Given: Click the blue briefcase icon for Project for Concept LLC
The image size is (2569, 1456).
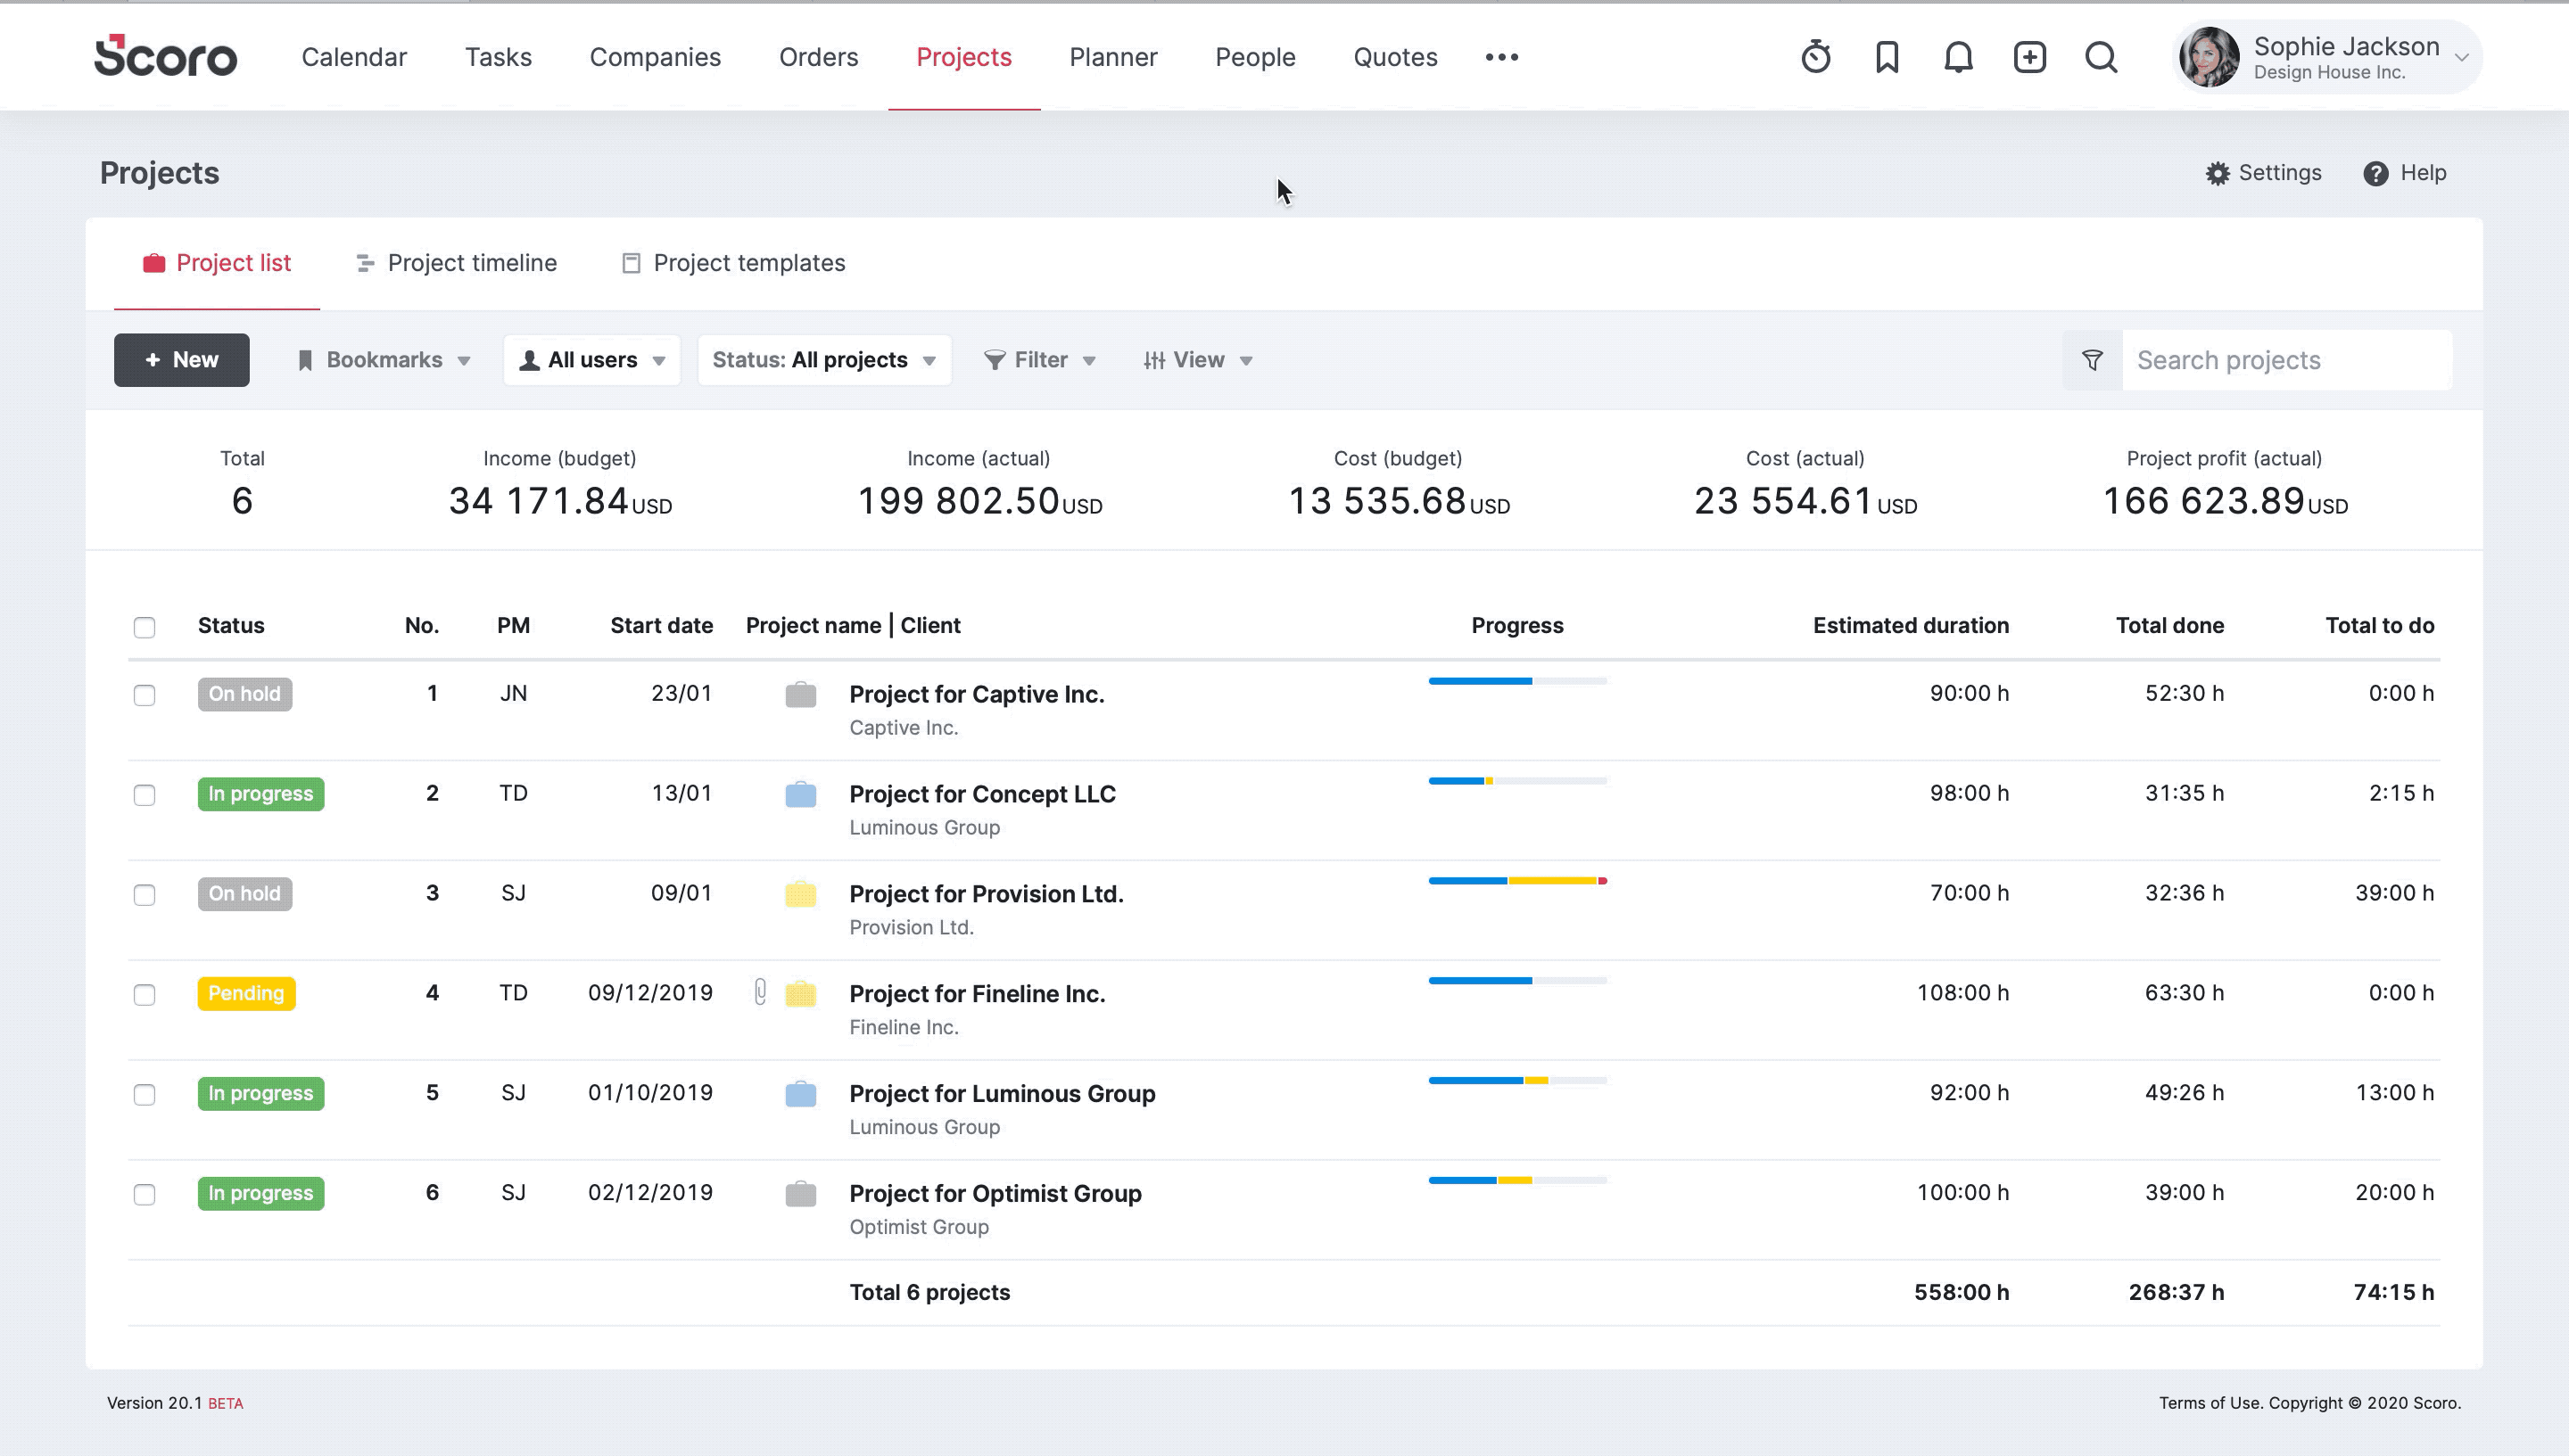Looking at the screenshot, I should coord(800,794).
